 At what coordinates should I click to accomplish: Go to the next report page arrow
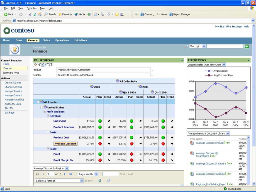tap(65, 174)
